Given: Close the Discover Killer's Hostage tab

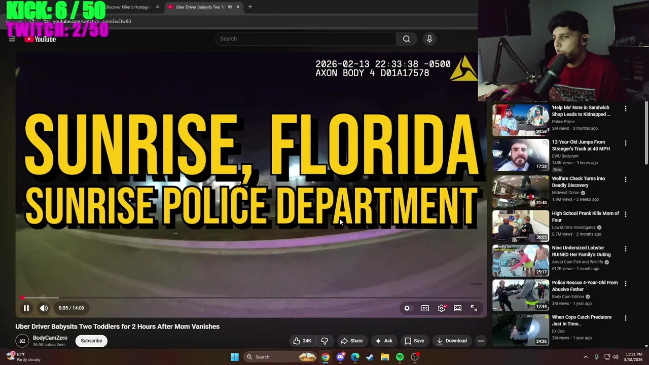Looking at the screenshot, I should pyautogui.click(x=157, y=7).
